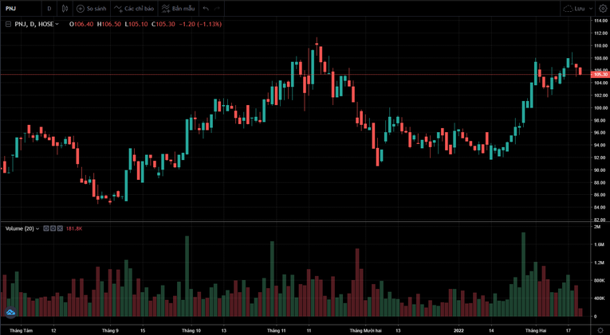Toggle Volume indicator visibility

coord(45,228)
